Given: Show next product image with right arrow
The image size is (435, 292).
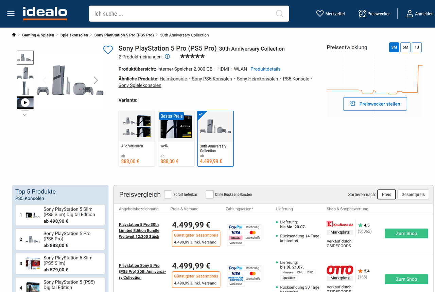Looking at the screenshot, I should 96,80.
